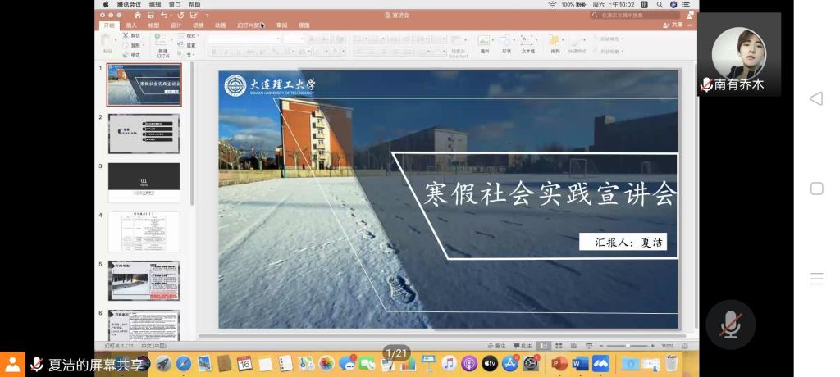Select slide 3 thumbnail in panel
Viewport: 840px width, 377px height.
tap(144, 182)
